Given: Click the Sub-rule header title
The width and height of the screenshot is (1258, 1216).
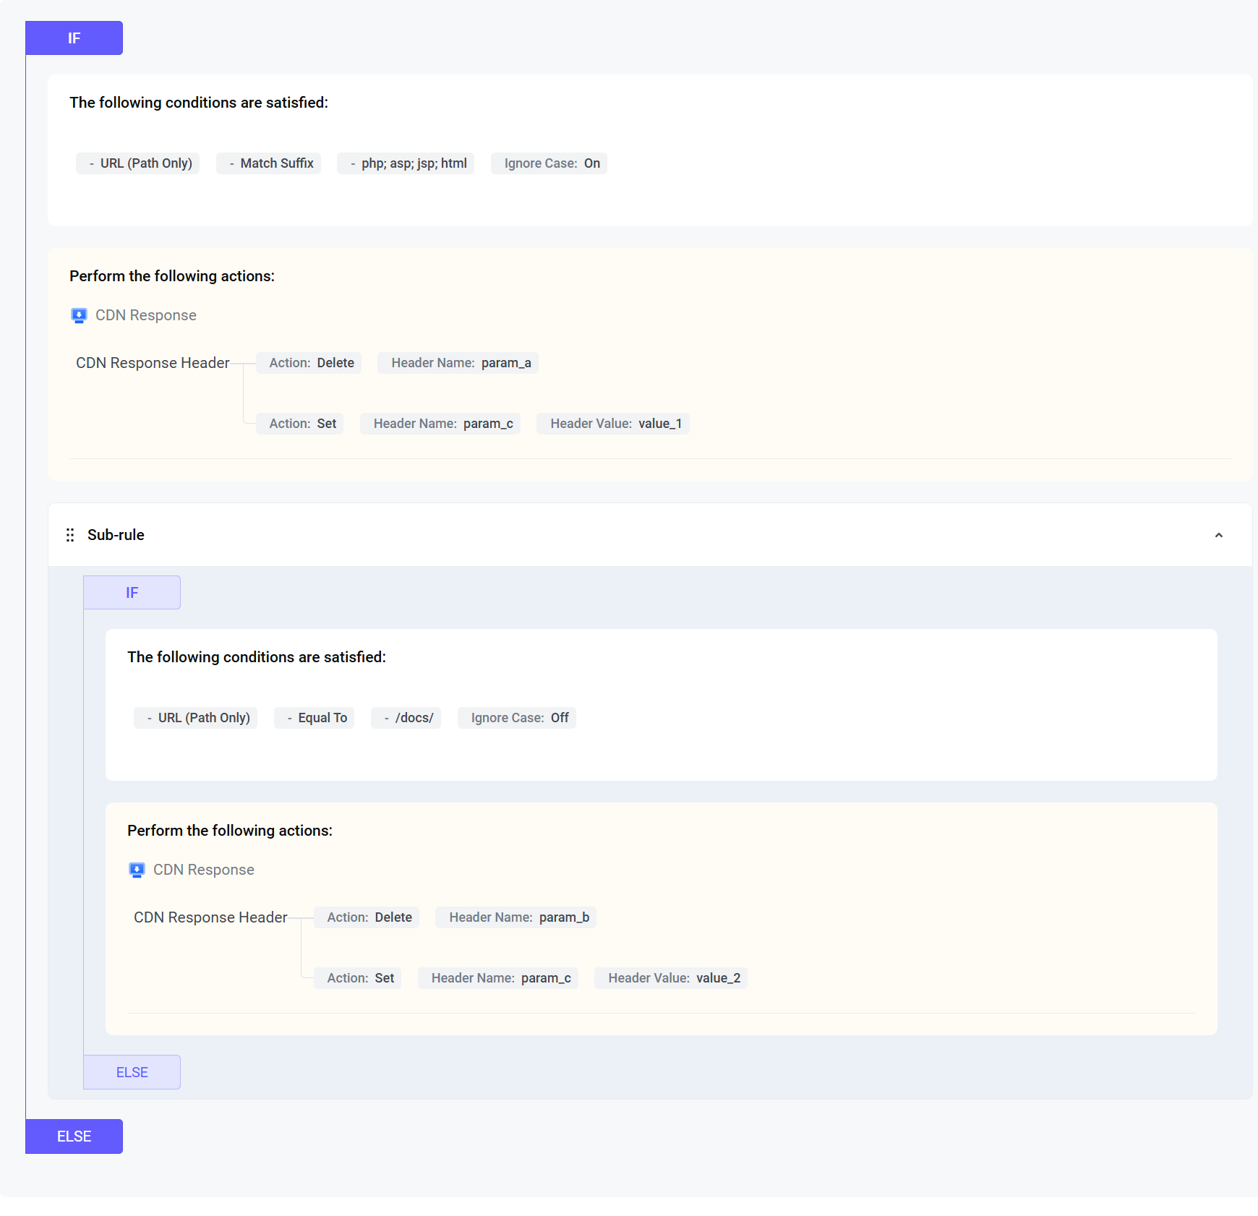Looking at the screenshot, I should tap(116, 535).
